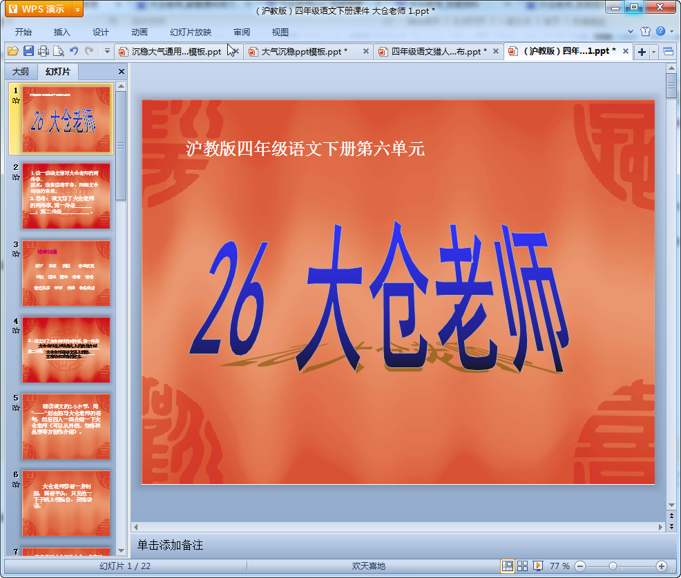Zoom out with the minus button
This screenshot has width=681, height=578.
(580, 566)
